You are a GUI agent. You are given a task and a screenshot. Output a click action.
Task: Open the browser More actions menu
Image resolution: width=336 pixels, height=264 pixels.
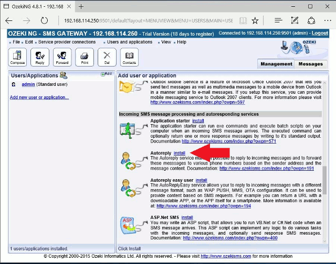point(328,20)
